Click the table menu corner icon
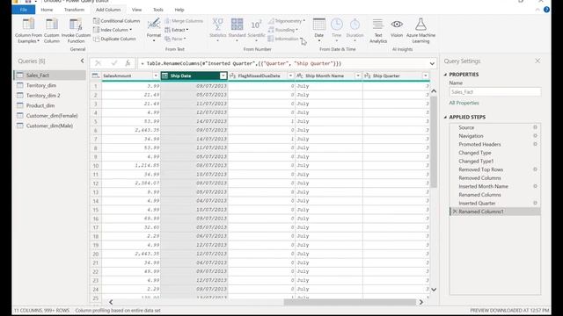The height and width of the screenshot is (316, 563). click(96, 75)
